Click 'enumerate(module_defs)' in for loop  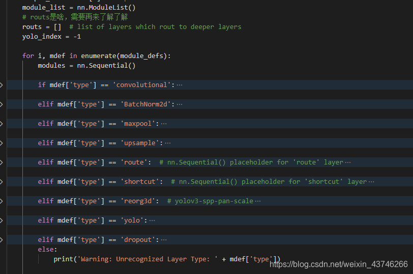[x=124, y=56]
